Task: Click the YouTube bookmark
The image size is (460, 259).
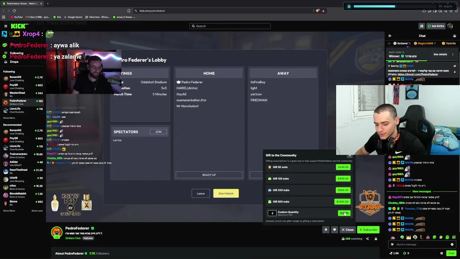Action: [x=16, y=17]
